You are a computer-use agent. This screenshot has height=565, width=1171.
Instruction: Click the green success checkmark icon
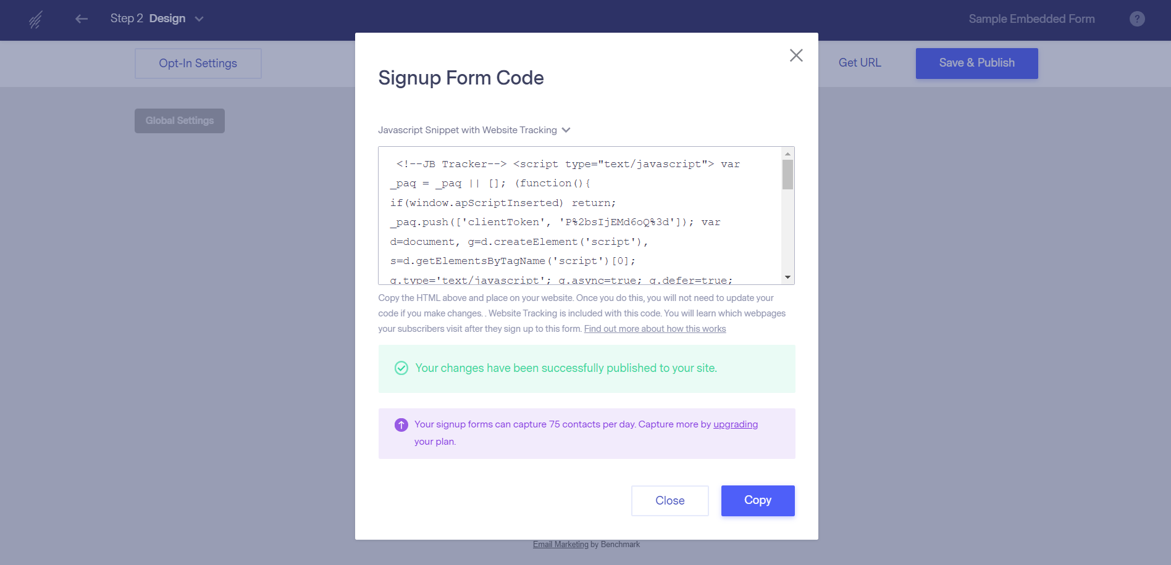[x=401, y=368]
